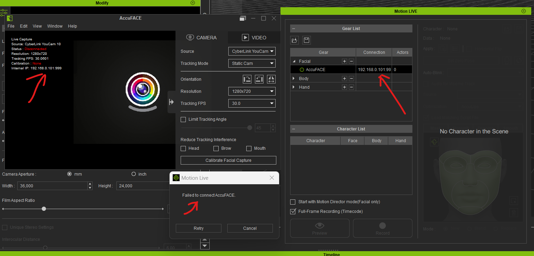Uncheck Full-Frame Recording (Timecode) checkbox
The image size is (534, 256).
tap(293, 211)
